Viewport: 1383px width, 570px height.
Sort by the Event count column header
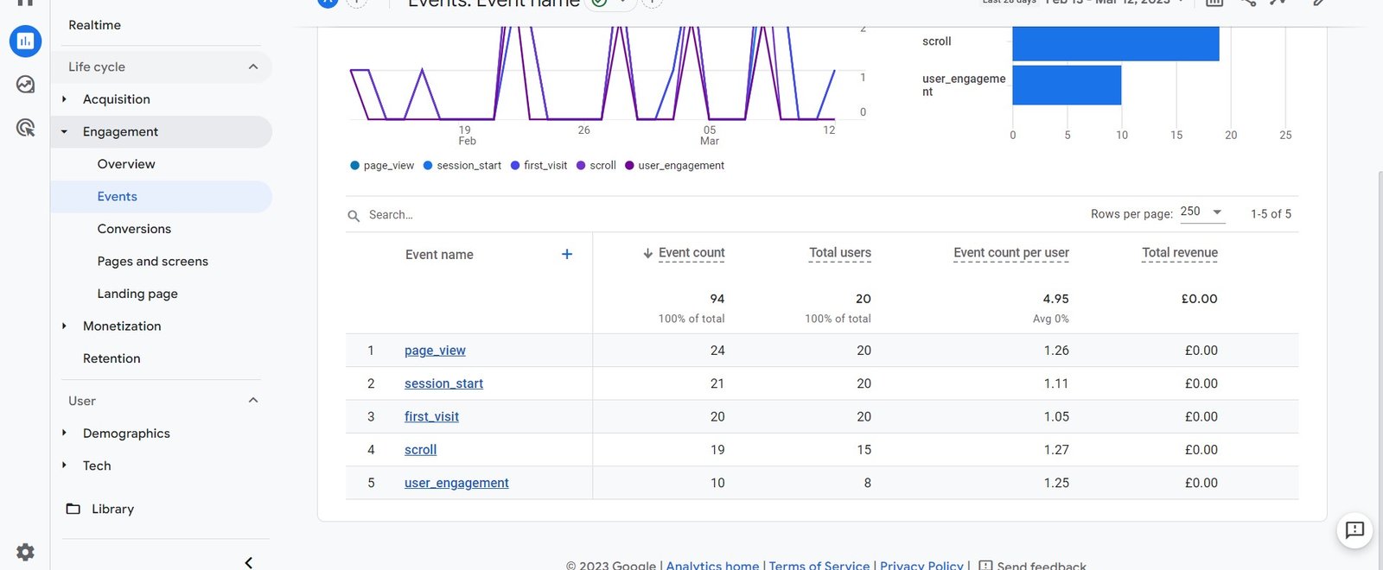(691, 253)
